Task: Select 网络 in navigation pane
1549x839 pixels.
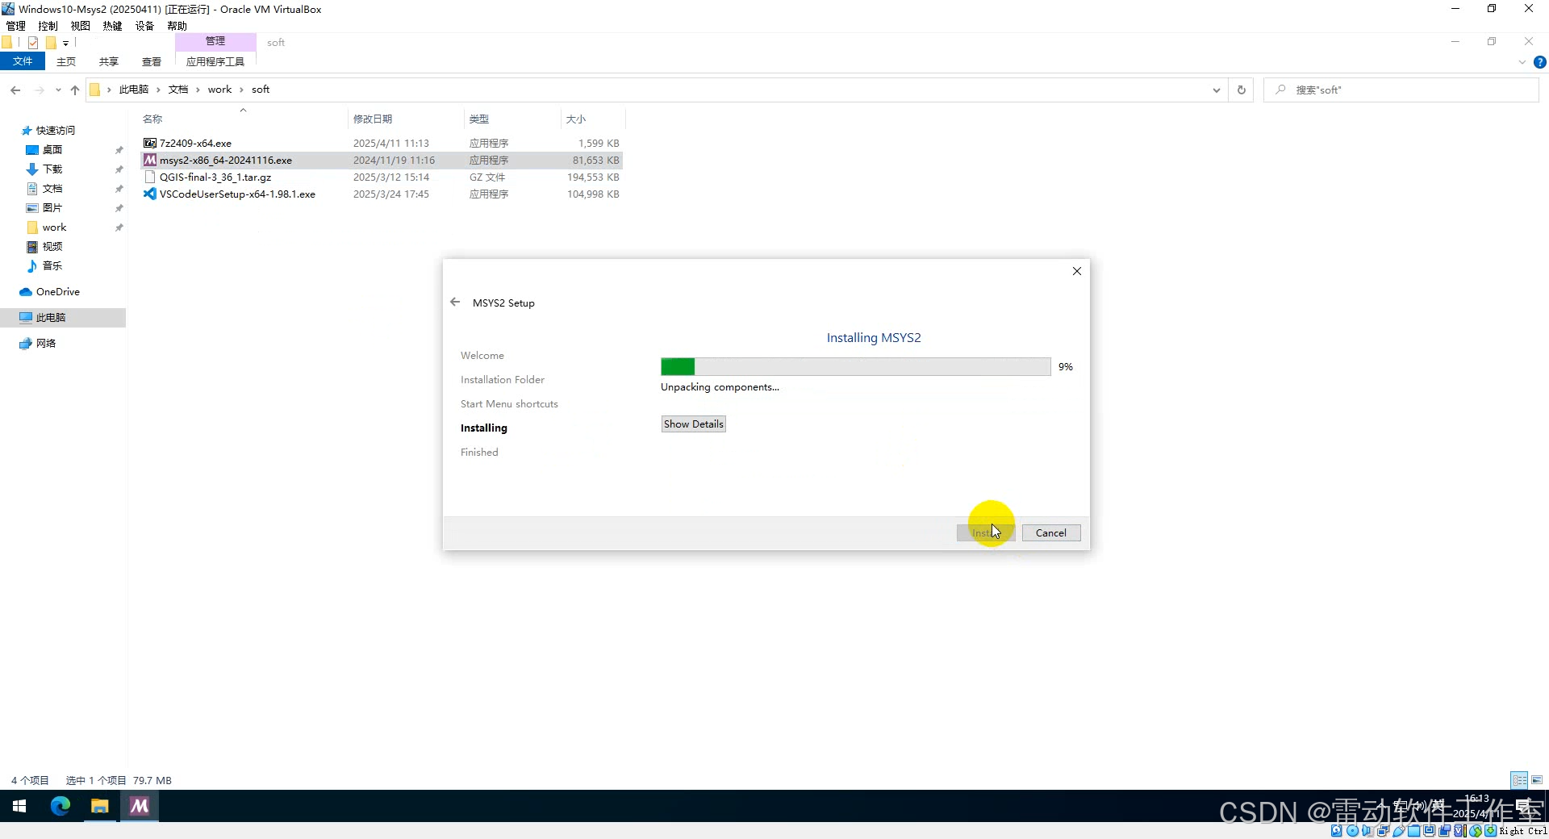Action: [46, 343]
